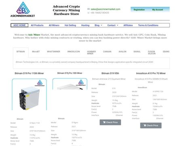Click the S19 Pro 110th miner product image
Image resolution: width=182 pixels, height=146 pixels.
(29, 94)
